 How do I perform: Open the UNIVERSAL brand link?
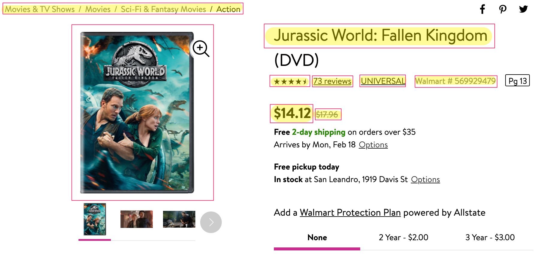(x=383, y=81)
